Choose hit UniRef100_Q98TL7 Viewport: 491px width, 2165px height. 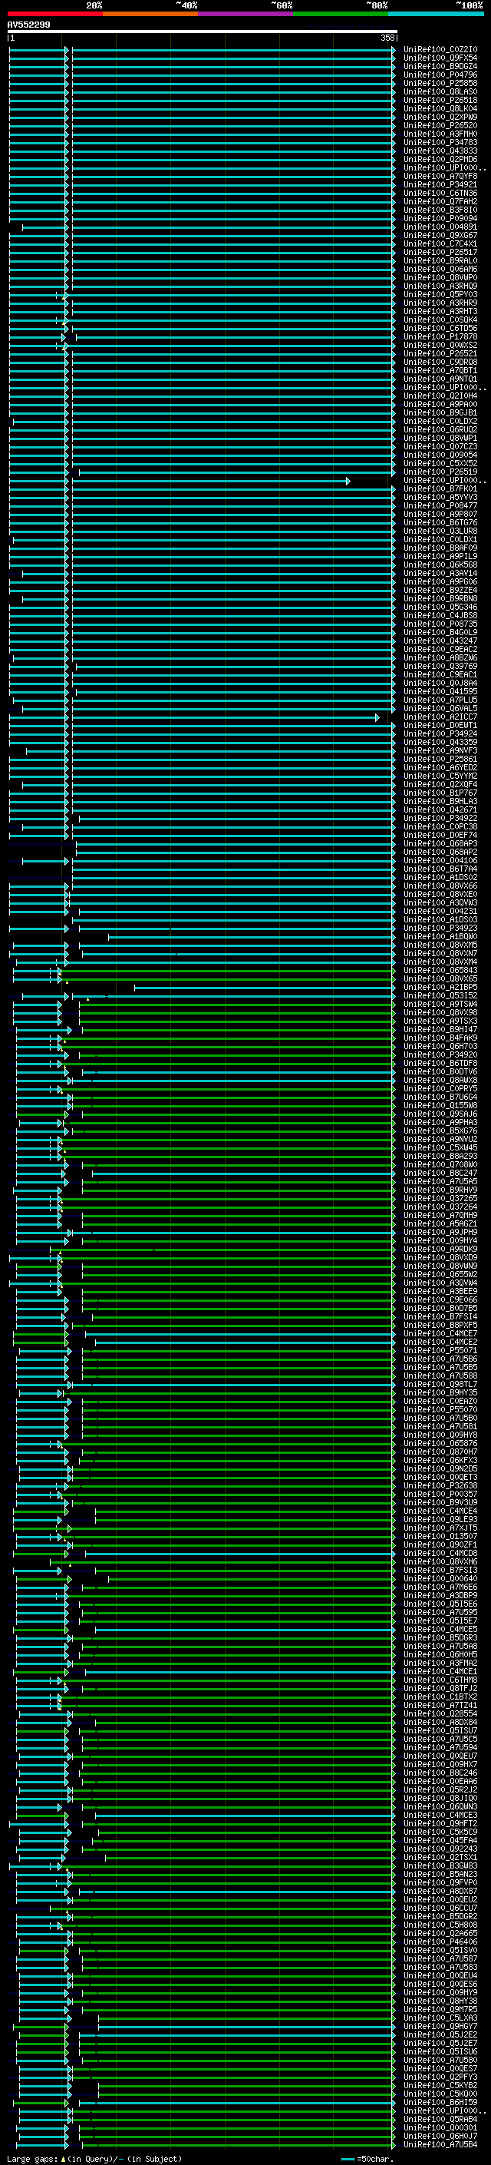(x=440, y=1384)
